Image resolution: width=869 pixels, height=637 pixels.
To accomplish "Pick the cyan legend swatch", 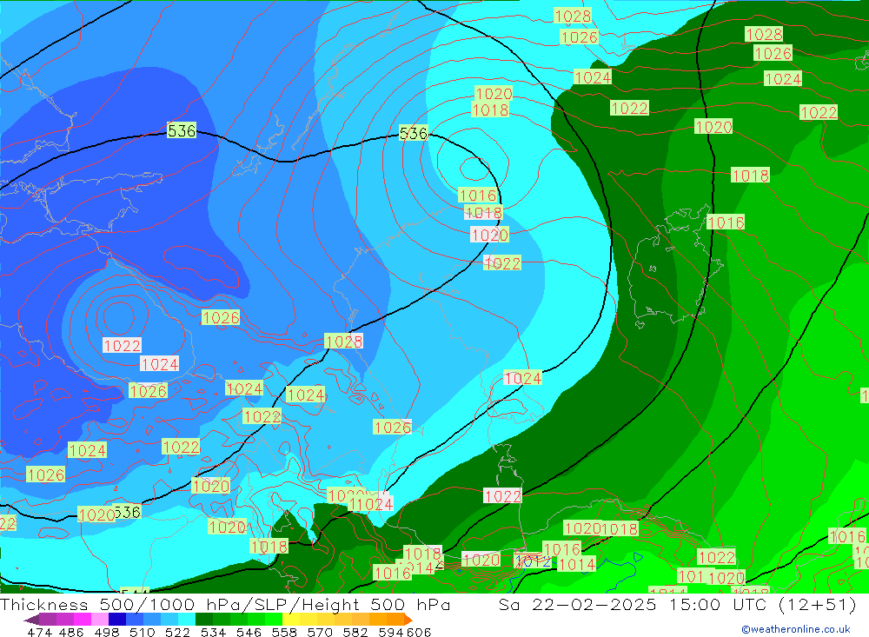I will 187,620.
